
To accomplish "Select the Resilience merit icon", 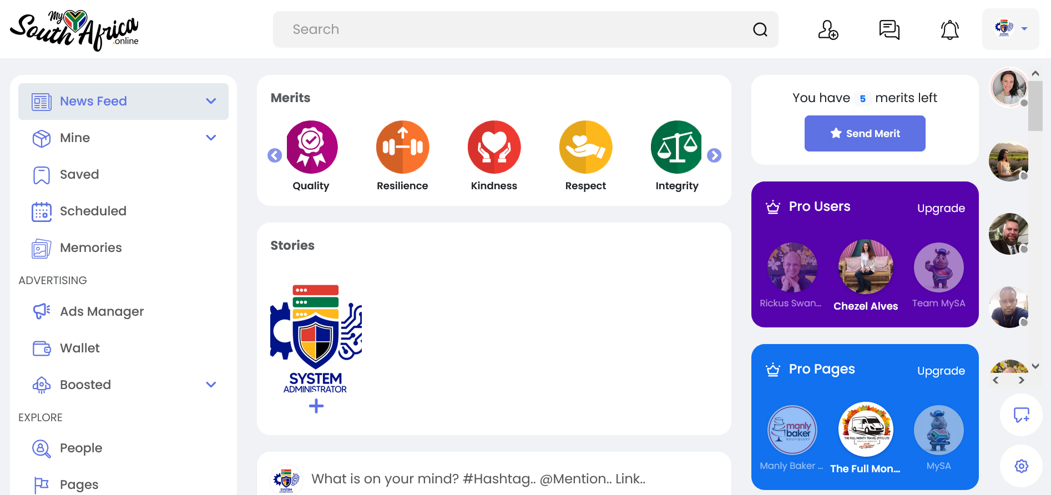I will 402,147.
